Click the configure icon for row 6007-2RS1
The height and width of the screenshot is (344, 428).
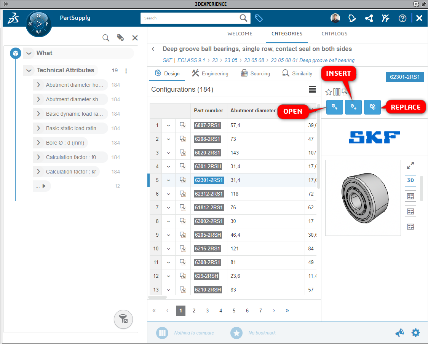[x=183, y=125]
